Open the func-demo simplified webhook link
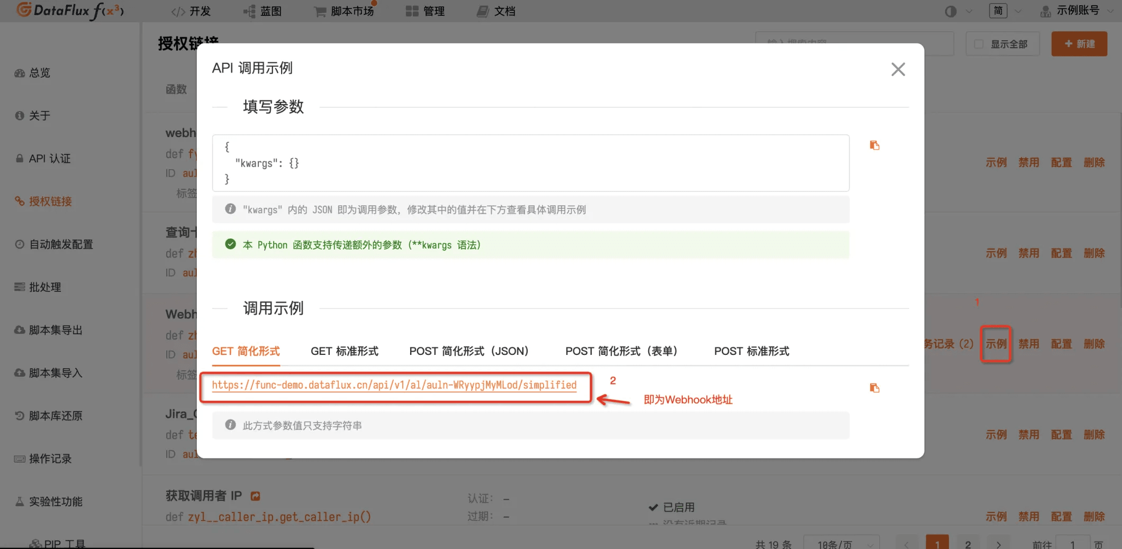Viewport: 1122px width, 549px height. (x=394, y=385)
